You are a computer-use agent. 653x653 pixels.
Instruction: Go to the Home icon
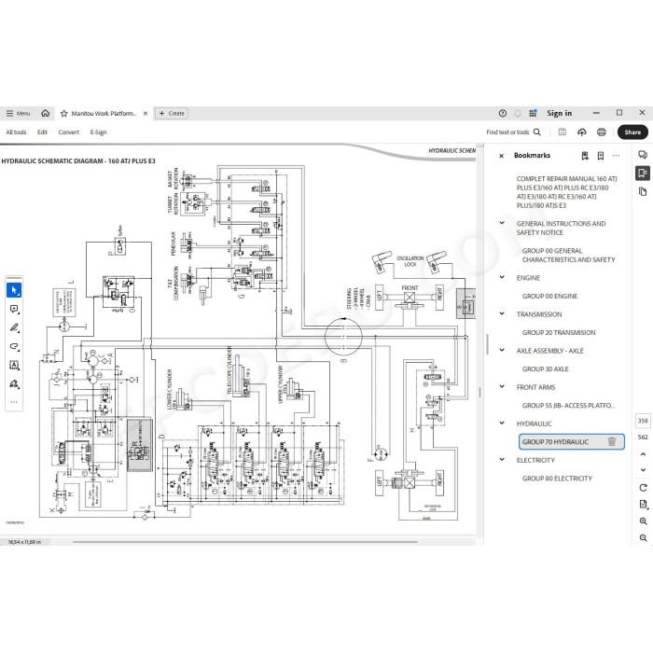(x=46, y=113)
